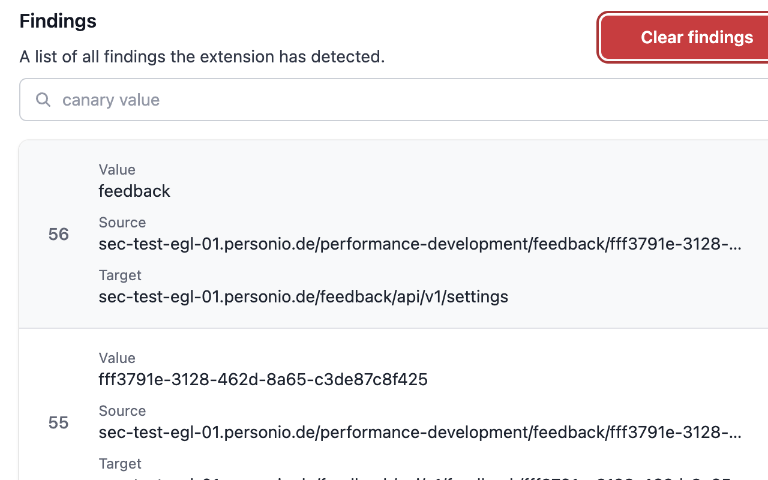
Task: Click the Source label in finding 56
Action: pyautogui.click(x=122, y=223)
